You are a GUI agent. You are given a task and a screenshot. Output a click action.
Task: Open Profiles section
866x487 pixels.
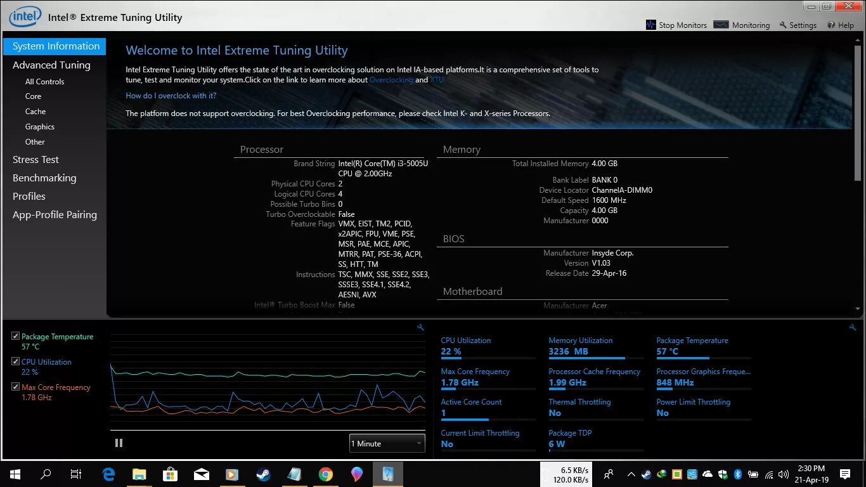tap(29, 197)
